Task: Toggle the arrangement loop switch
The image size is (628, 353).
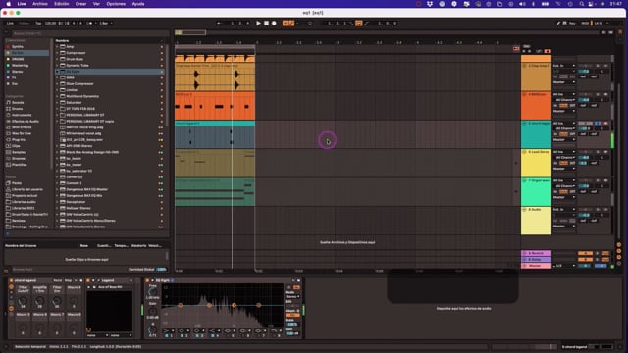Action: 358,24
